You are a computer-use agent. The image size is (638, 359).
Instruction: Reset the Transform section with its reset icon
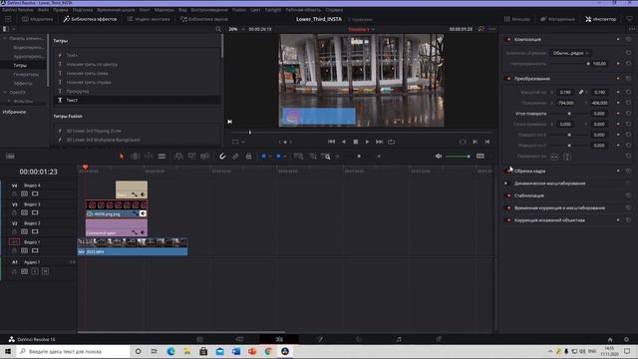pos(628,79)
